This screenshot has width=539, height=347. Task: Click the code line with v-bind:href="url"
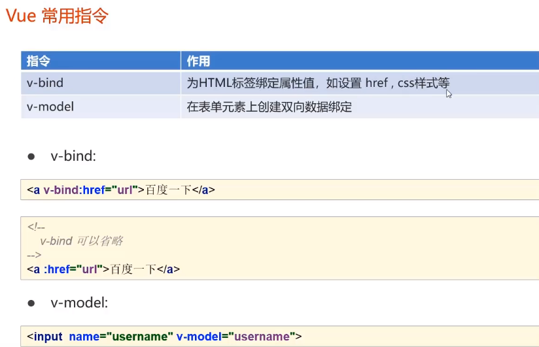point(121,190)
